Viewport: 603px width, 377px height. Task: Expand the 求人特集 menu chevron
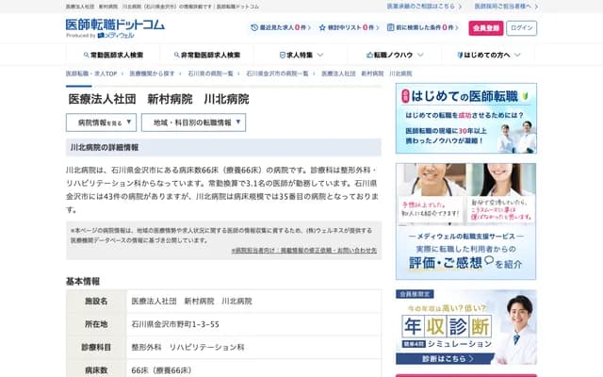[x=320, y=55]
